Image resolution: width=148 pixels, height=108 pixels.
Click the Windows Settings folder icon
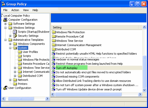(10, 28)
